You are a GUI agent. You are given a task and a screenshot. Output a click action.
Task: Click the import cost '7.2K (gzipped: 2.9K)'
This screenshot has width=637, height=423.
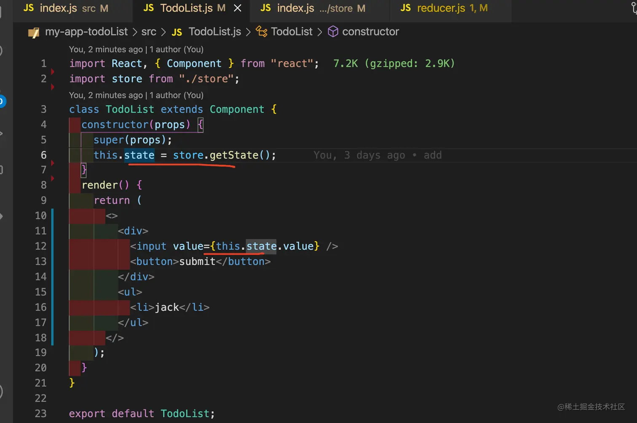click(394, 64)
